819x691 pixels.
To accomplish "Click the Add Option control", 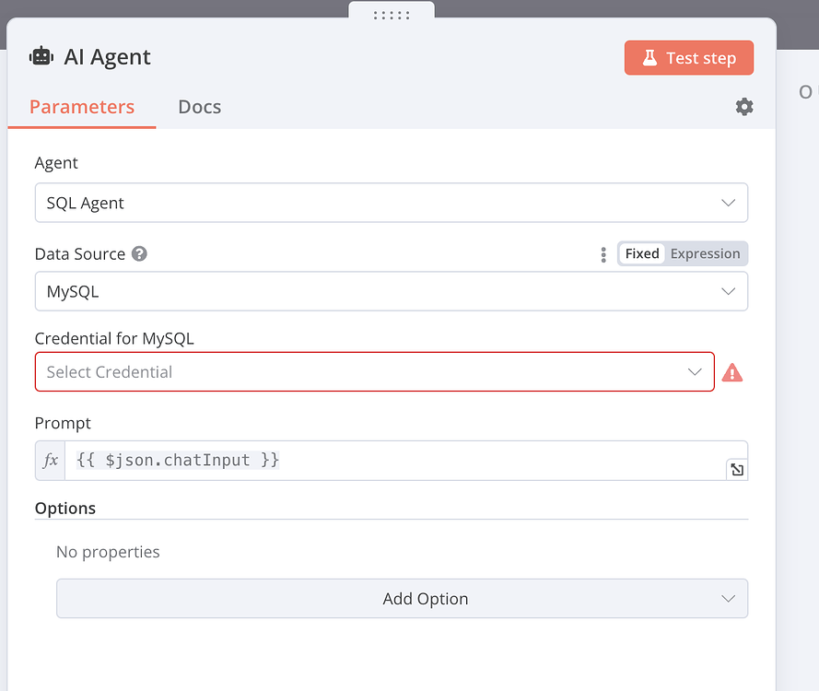I will (402, 598).
